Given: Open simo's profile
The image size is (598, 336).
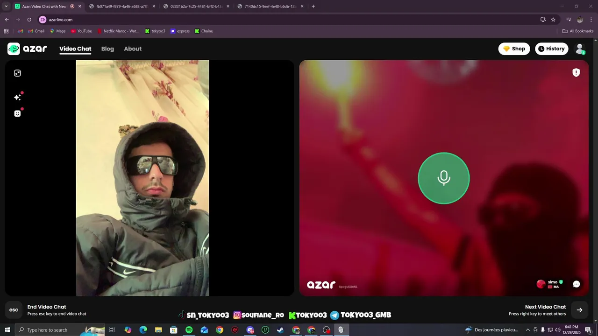Looking at the screenshot, I should (x=549, y=284).
